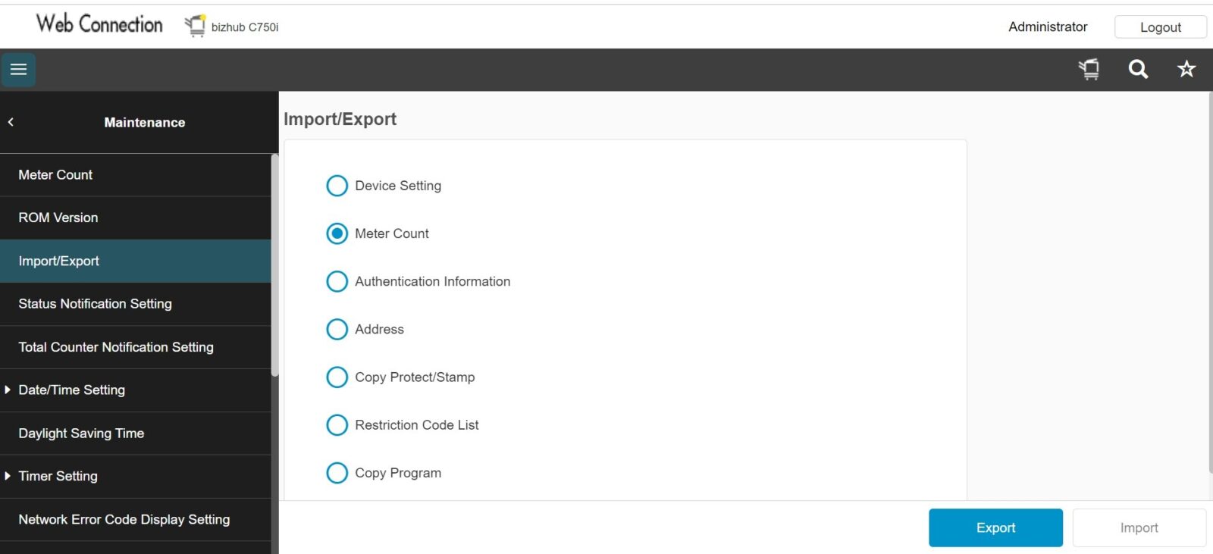This screenshot has width=1213, height=554.
Task: Open ROM Version in the sidebar
Action: tap(58, 218)
